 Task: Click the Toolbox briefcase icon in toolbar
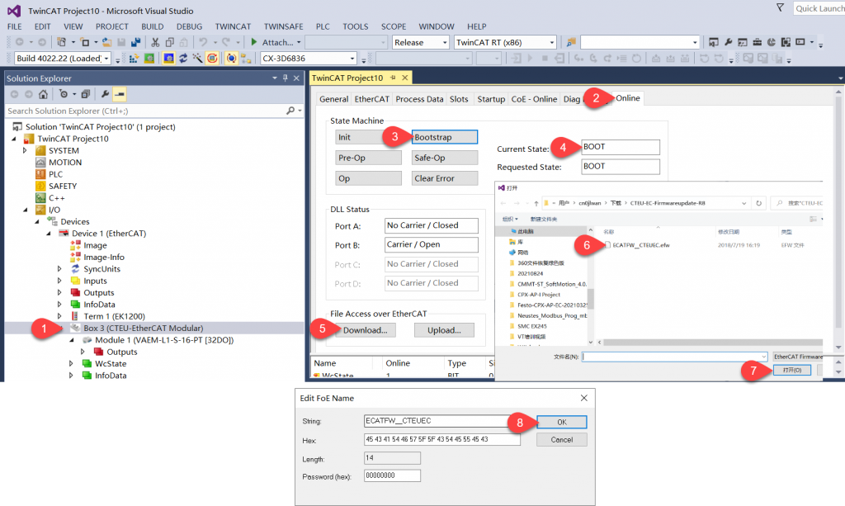[758, 42]
